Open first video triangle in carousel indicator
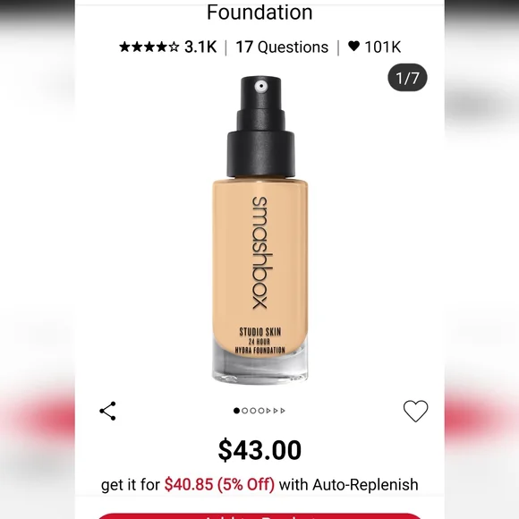 tap(268, 411)
